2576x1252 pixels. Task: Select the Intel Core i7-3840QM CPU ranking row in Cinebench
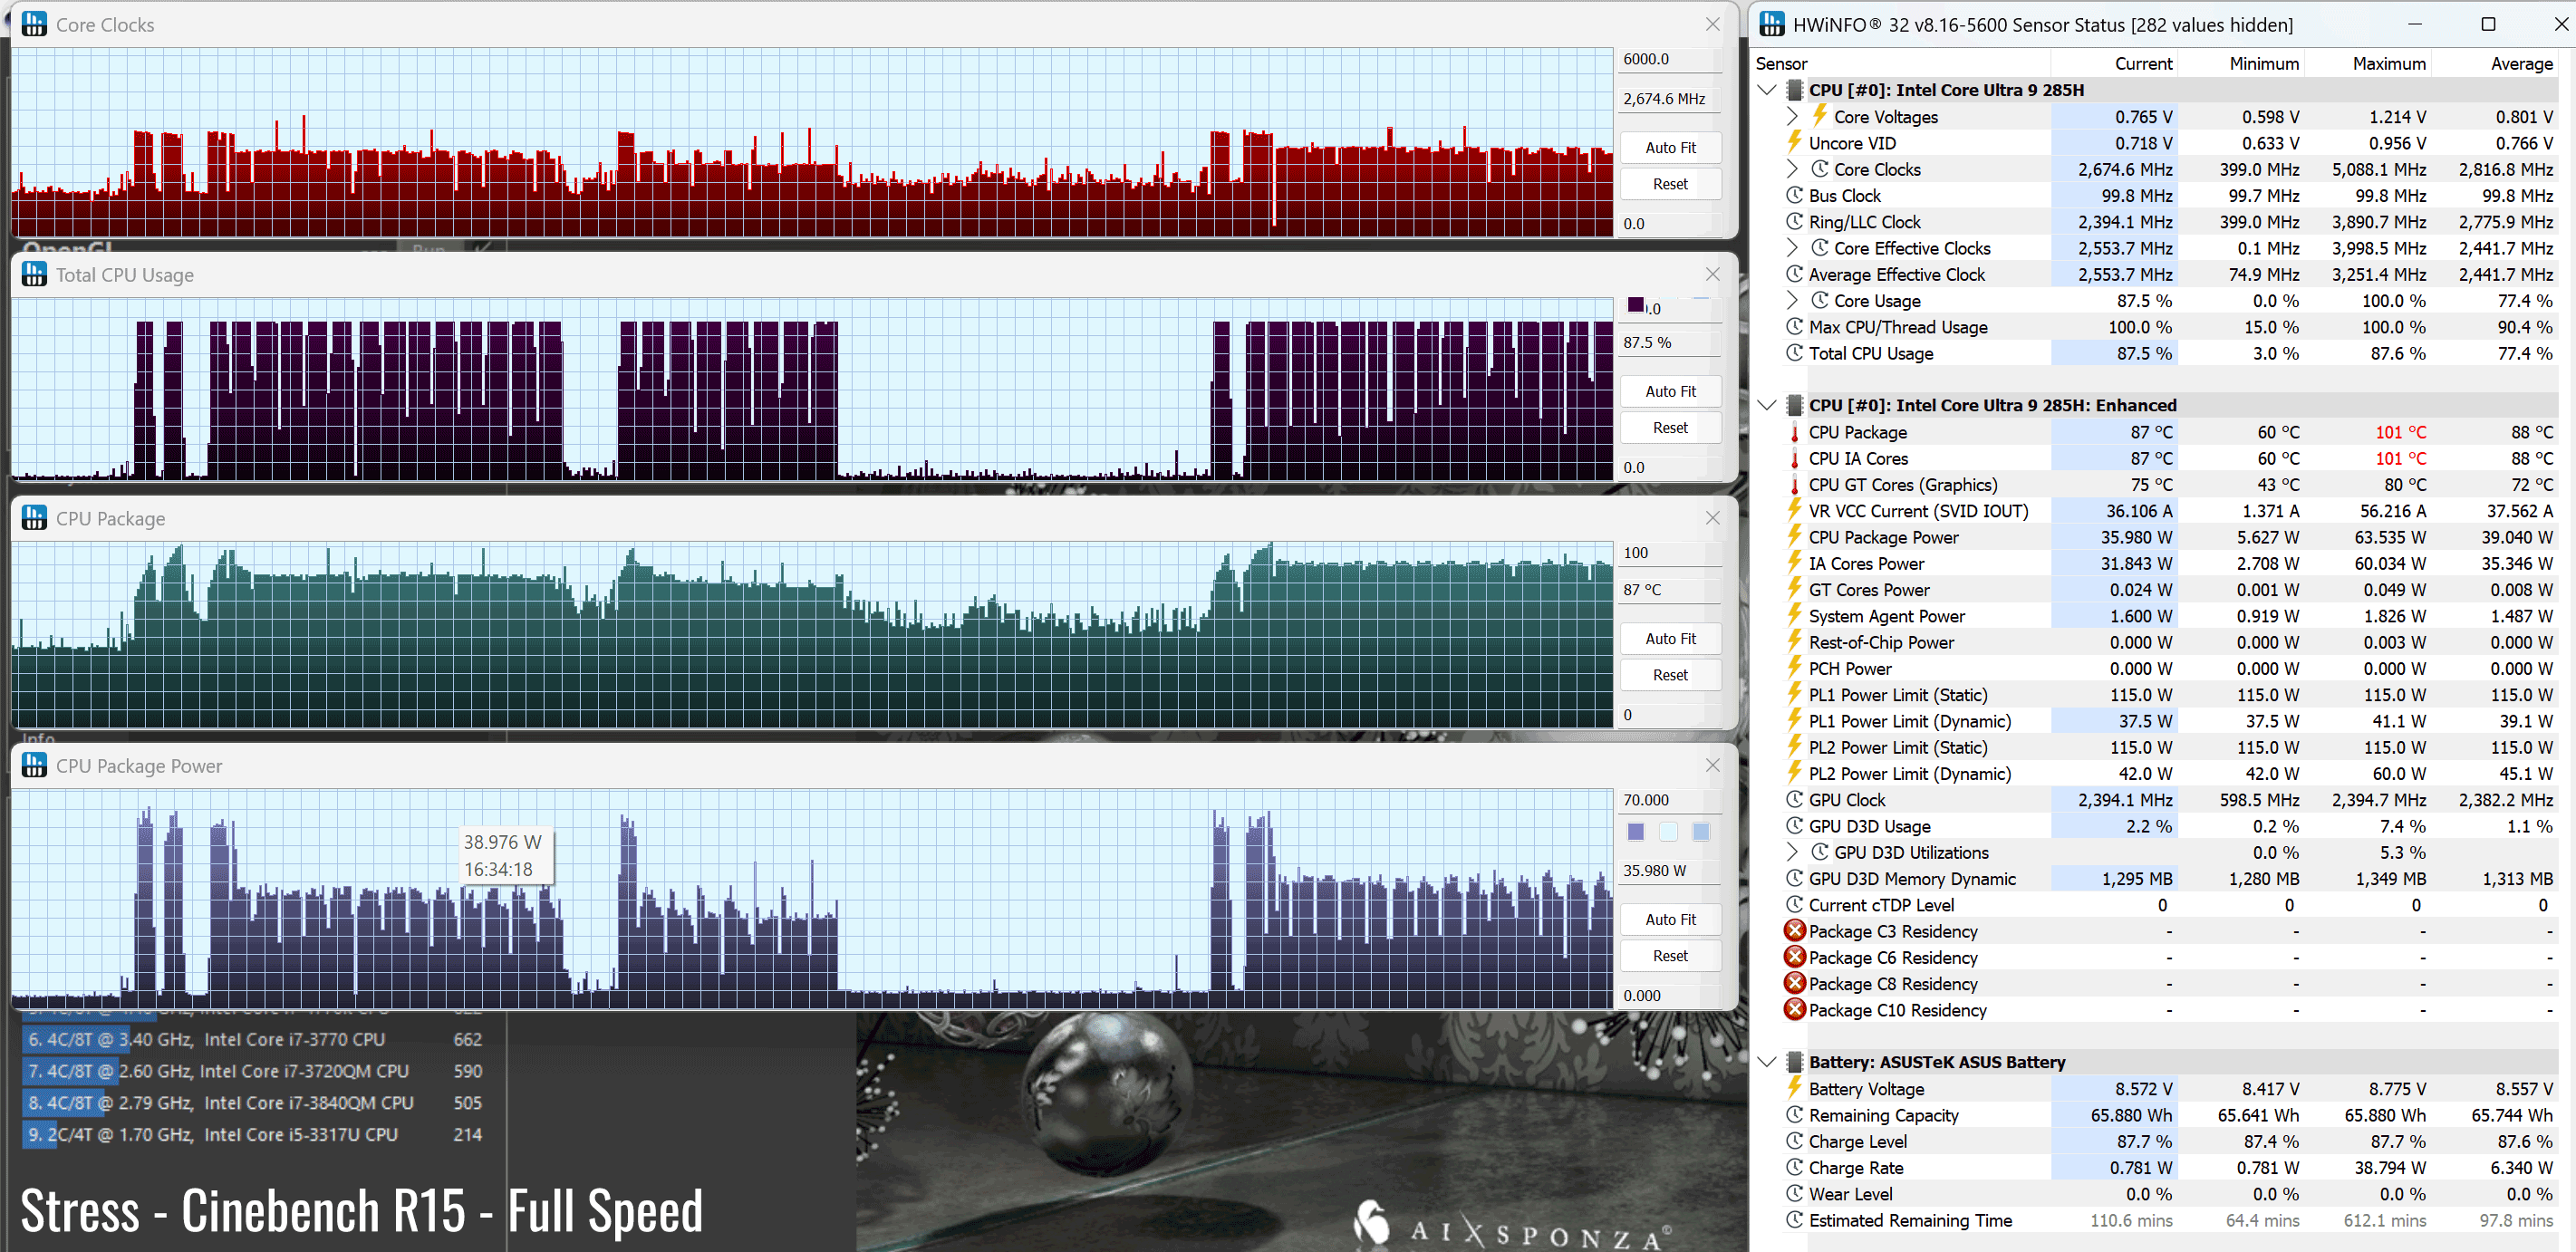click(x=255, y=1103)
